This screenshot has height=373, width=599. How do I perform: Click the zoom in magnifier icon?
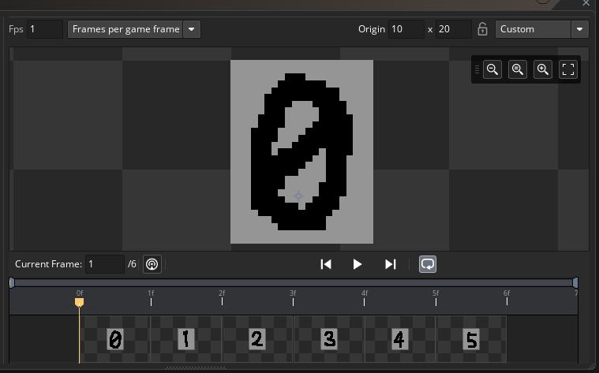[x=543, y=69]
